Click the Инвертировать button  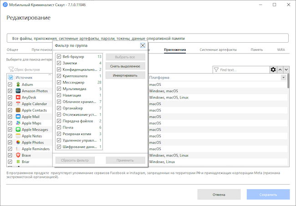[x=125, y=75]
